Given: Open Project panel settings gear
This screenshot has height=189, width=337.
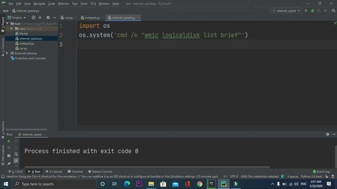Looking at the screenshot, I should tap(48, 17).
